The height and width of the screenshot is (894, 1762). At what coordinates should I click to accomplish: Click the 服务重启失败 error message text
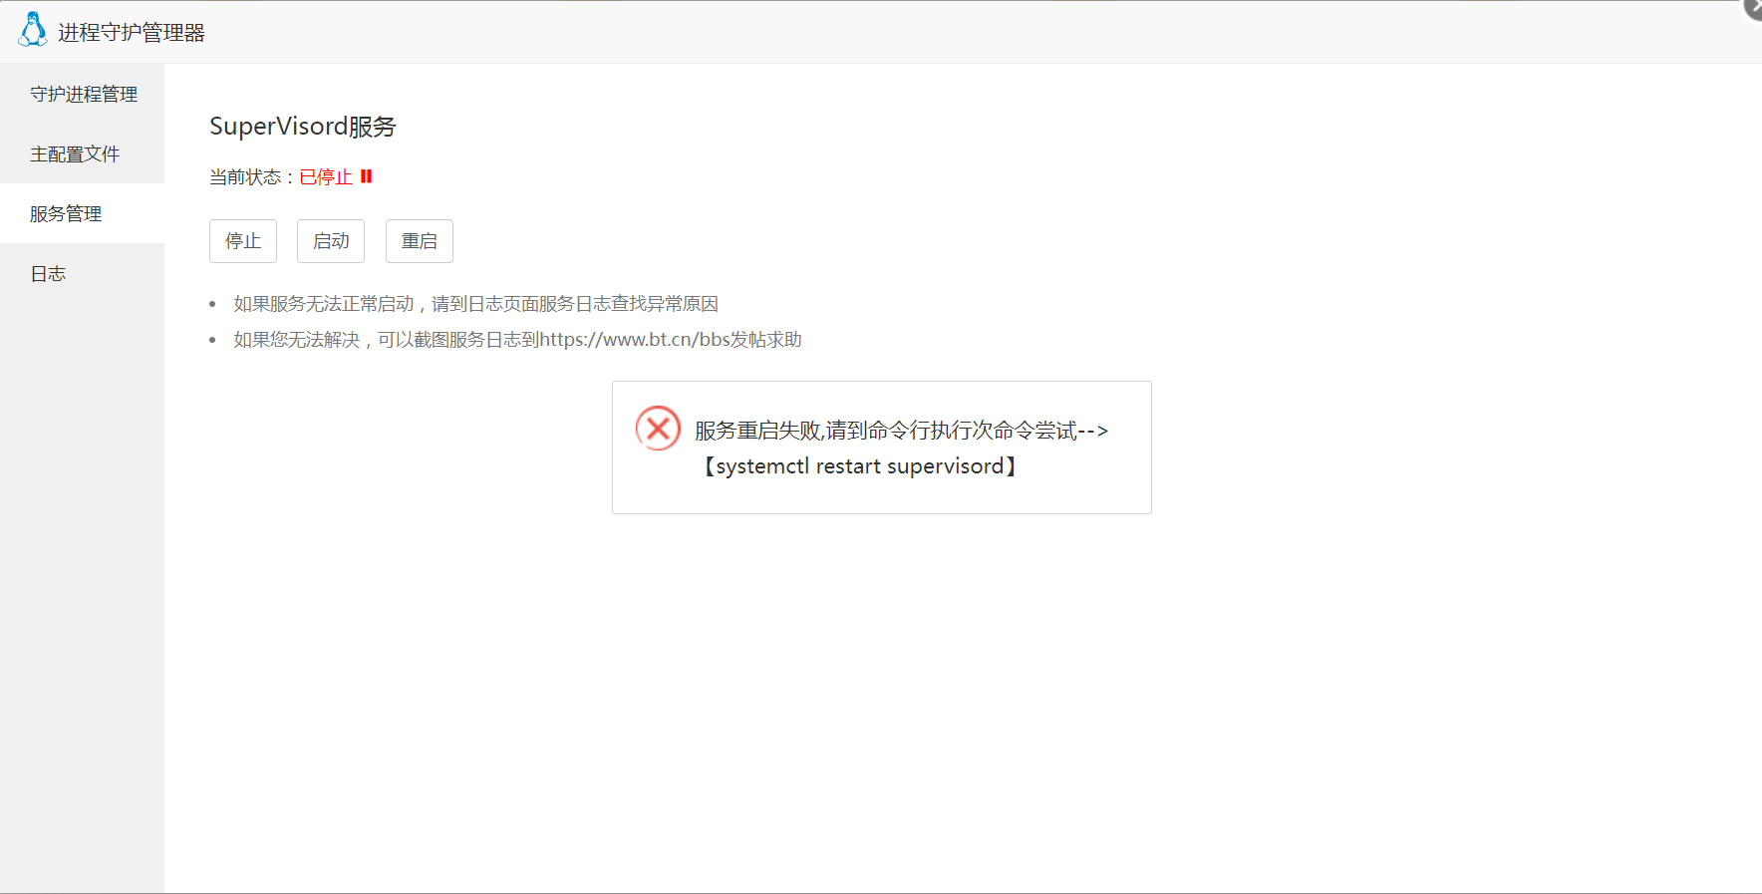click(902, 431)
